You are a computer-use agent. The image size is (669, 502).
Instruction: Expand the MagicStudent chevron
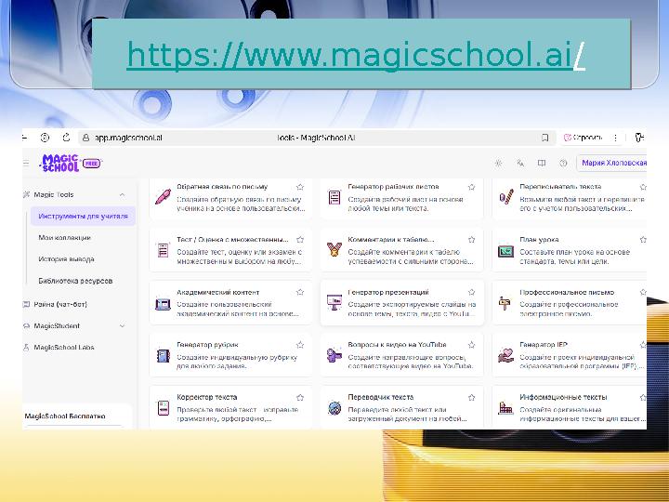coord(122,325)
